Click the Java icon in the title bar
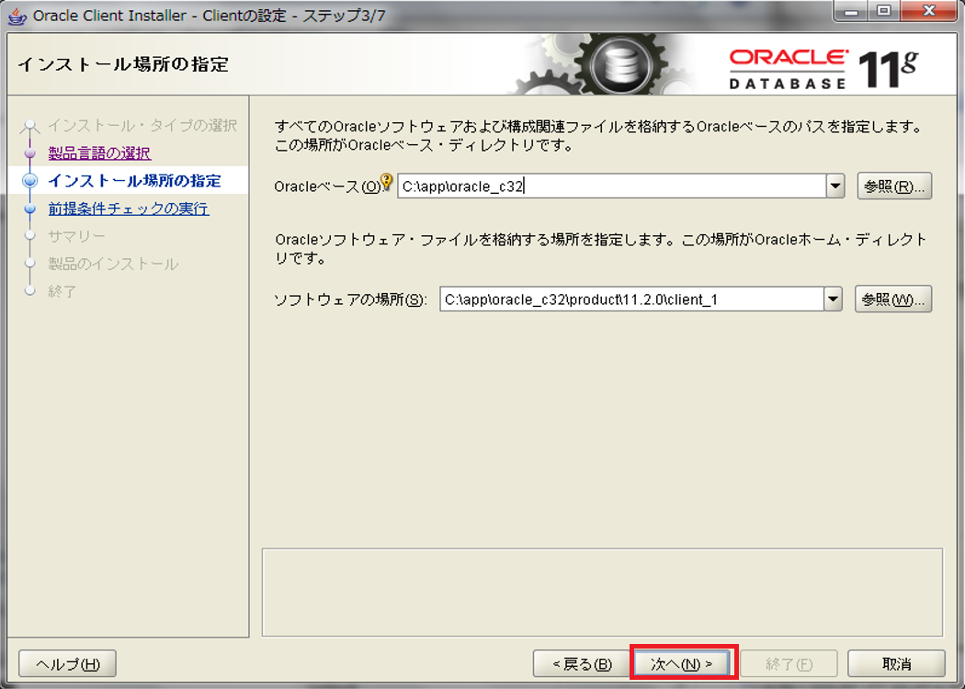The image size is (965, 689). pos(17,16)
